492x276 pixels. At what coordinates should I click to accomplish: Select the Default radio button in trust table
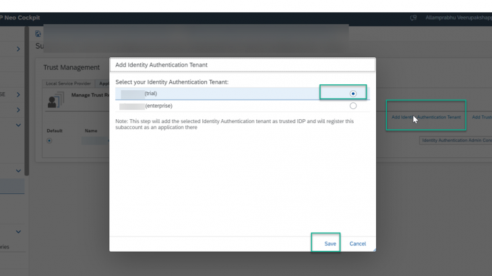coord(49,141)
